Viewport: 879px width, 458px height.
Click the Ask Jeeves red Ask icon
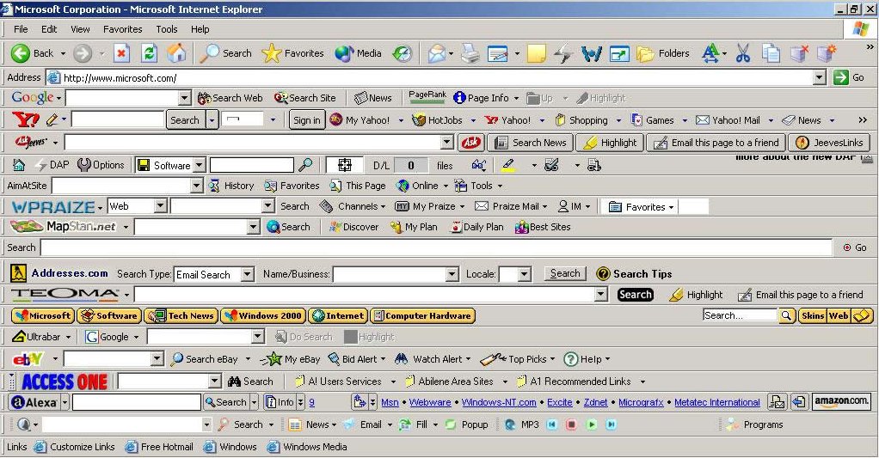(471, 143)
